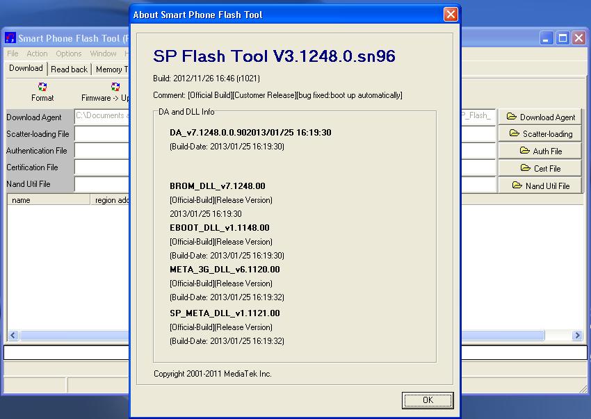Click the Certification File input field
Image resolution: width=591 pixels, height=419 pixels.
(x=102, y=167)
